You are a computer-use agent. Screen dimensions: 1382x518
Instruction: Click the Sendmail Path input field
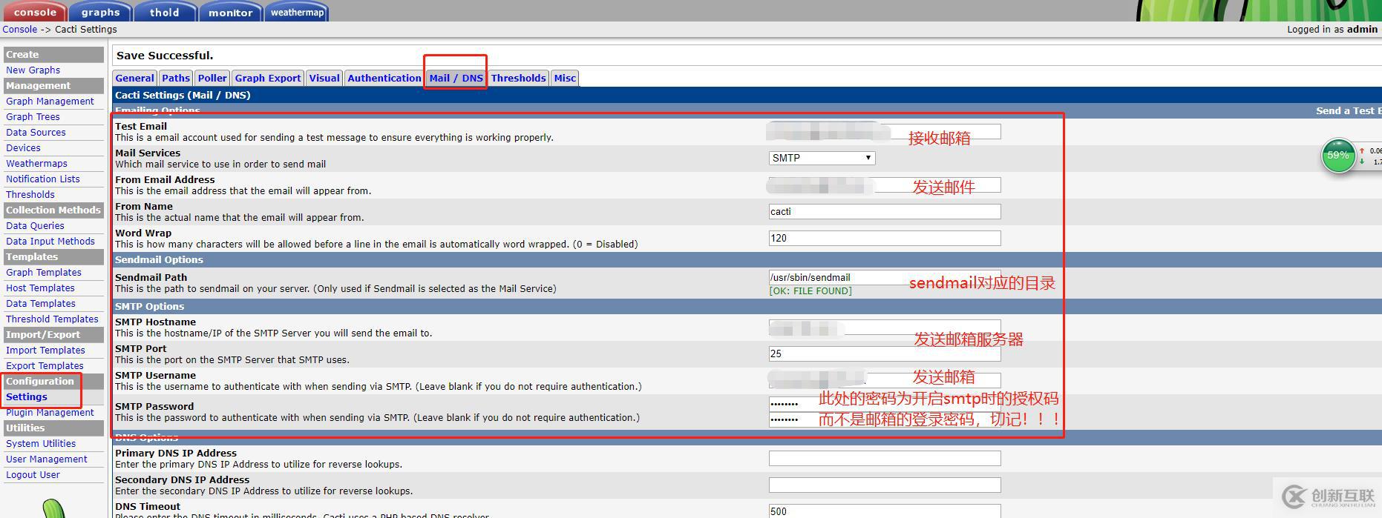coord(885,277)
